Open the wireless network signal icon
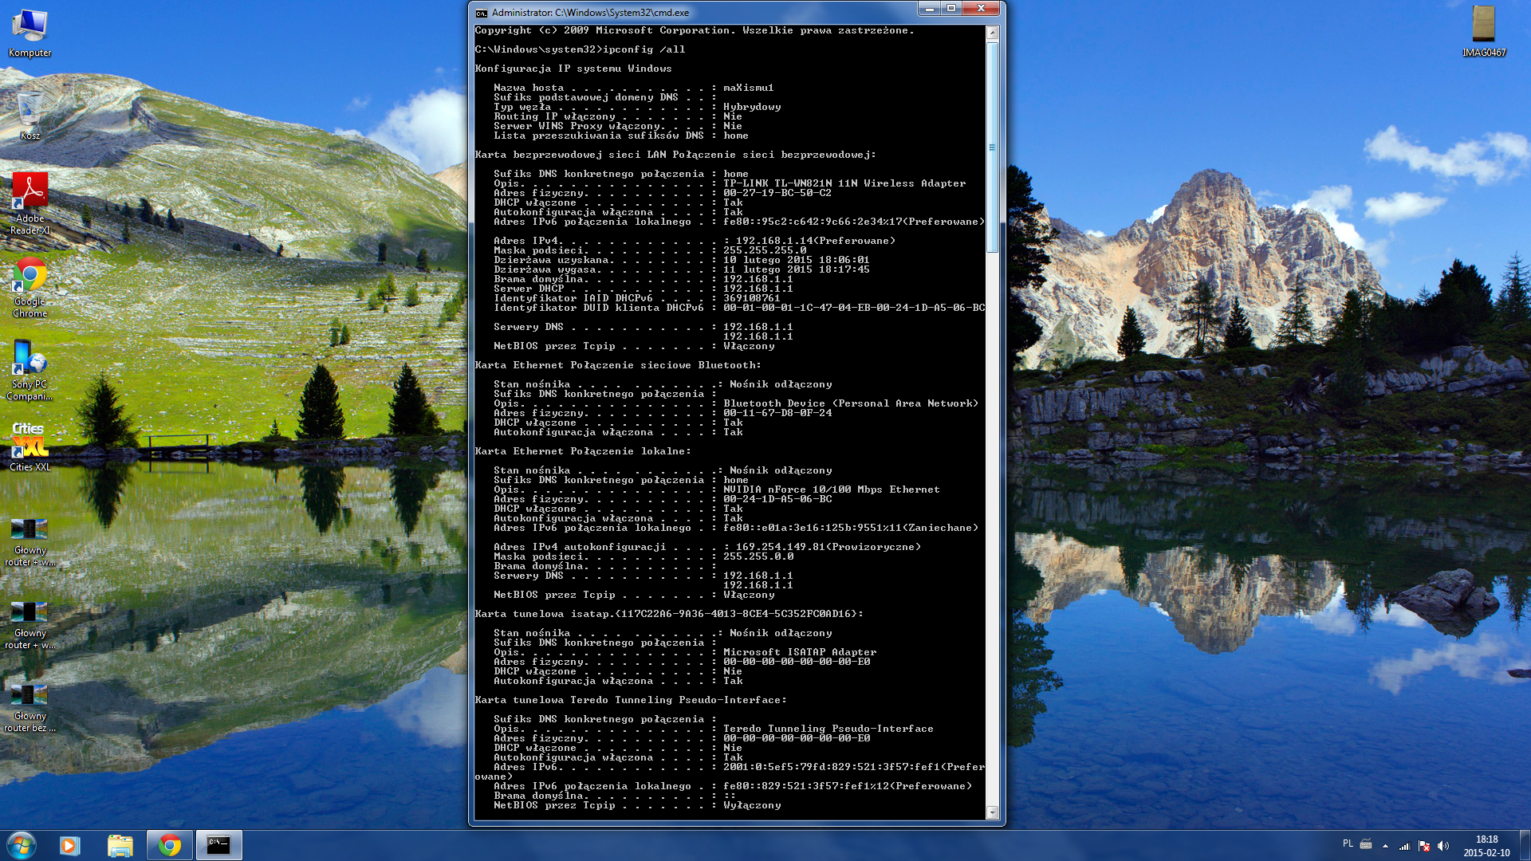The image size is (1531, 861). 1404,846
